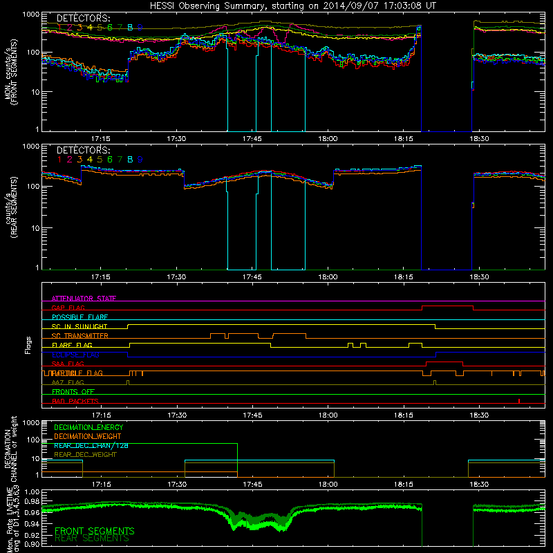553x553 pixels.
Task: Click '100' y-tick of rear segments panel
Action: point(33,186)
